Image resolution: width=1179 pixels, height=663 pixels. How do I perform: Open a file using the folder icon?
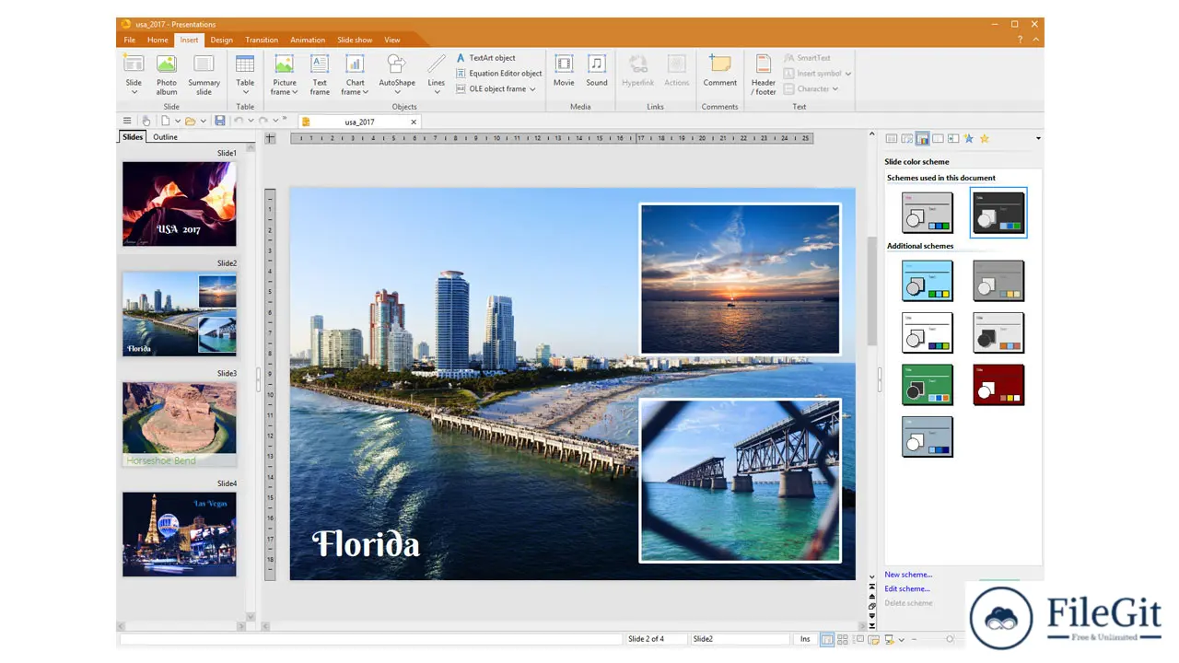pos(191,122)
